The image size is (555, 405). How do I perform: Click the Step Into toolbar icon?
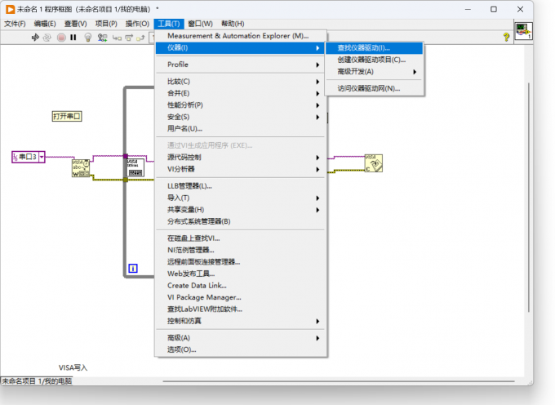click(x=117, y=38)
